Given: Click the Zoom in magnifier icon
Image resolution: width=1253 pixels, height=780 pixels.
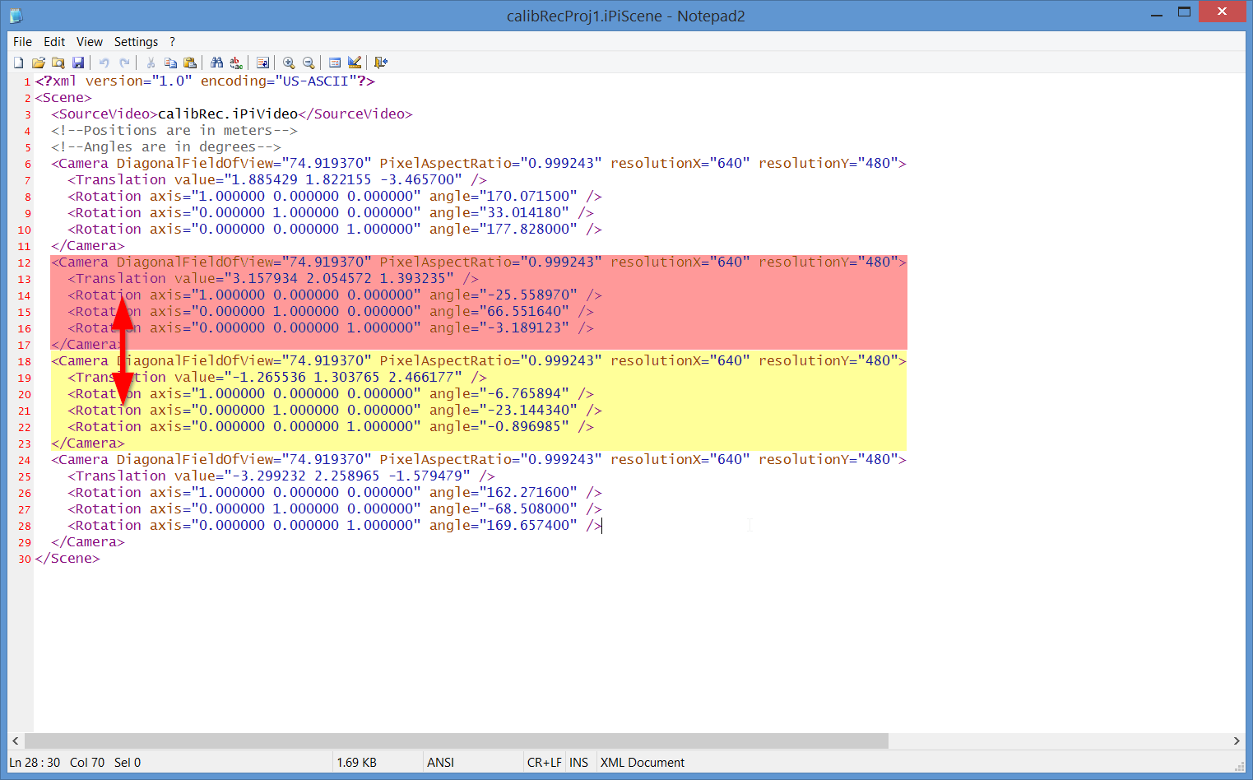Looking at the screenshot, I should click(289, 63).
